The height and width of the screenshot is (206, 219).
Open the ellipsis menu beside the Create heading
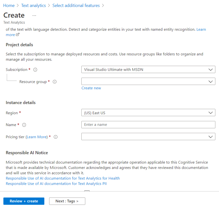pos(34,15)
